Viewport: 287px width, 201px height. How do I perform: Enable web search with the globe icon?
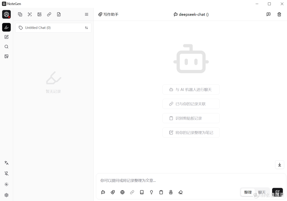pos(122,192)
